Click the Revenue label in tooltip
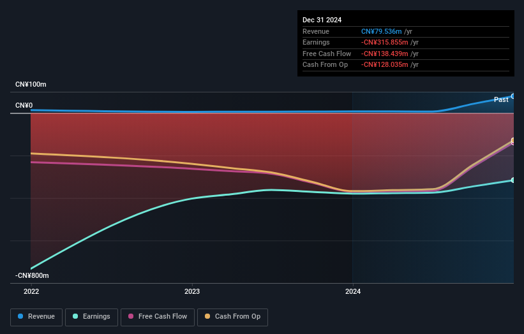The height and width of the screenshot is (334, 524). 316,31
